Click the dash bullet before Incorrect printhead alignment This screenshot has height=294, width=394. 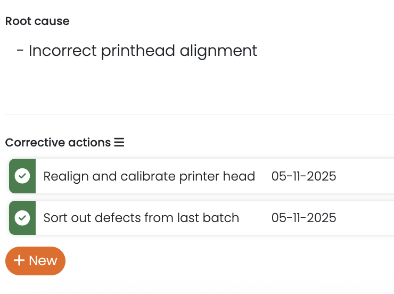(20, 51)
